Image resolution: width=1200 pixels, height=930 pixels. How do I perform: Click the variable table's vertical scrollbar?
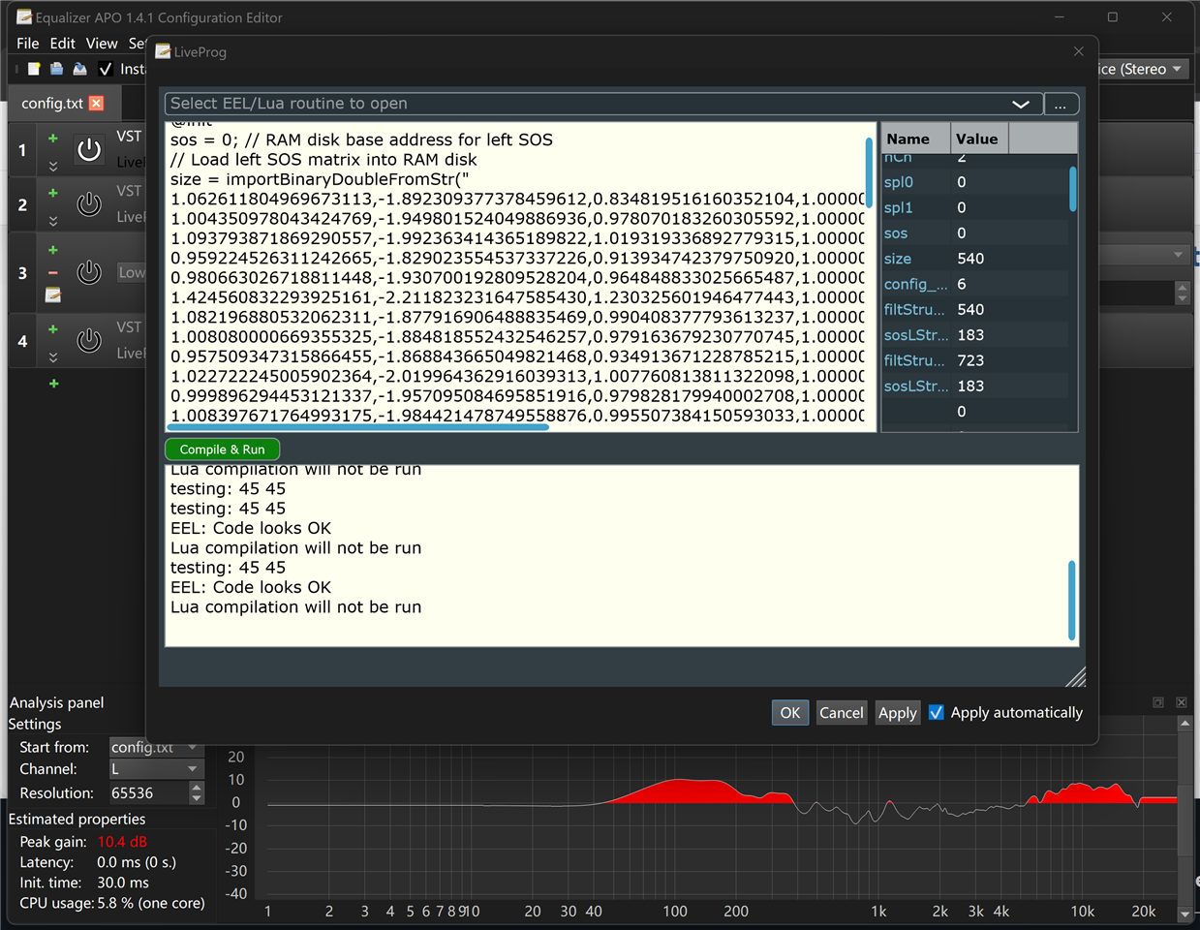coord(1073,189)
